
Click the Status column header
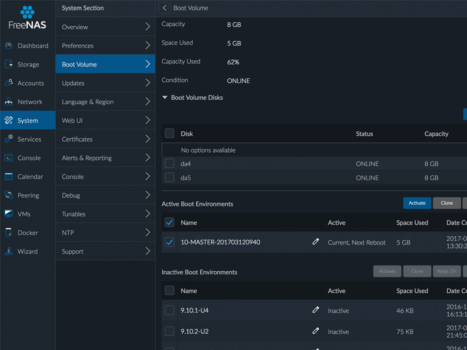364,134
